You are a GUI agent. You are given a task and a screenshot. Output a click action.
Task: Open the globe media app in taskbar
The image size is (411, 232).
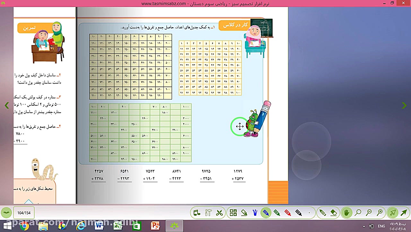[x=62, y=226]
